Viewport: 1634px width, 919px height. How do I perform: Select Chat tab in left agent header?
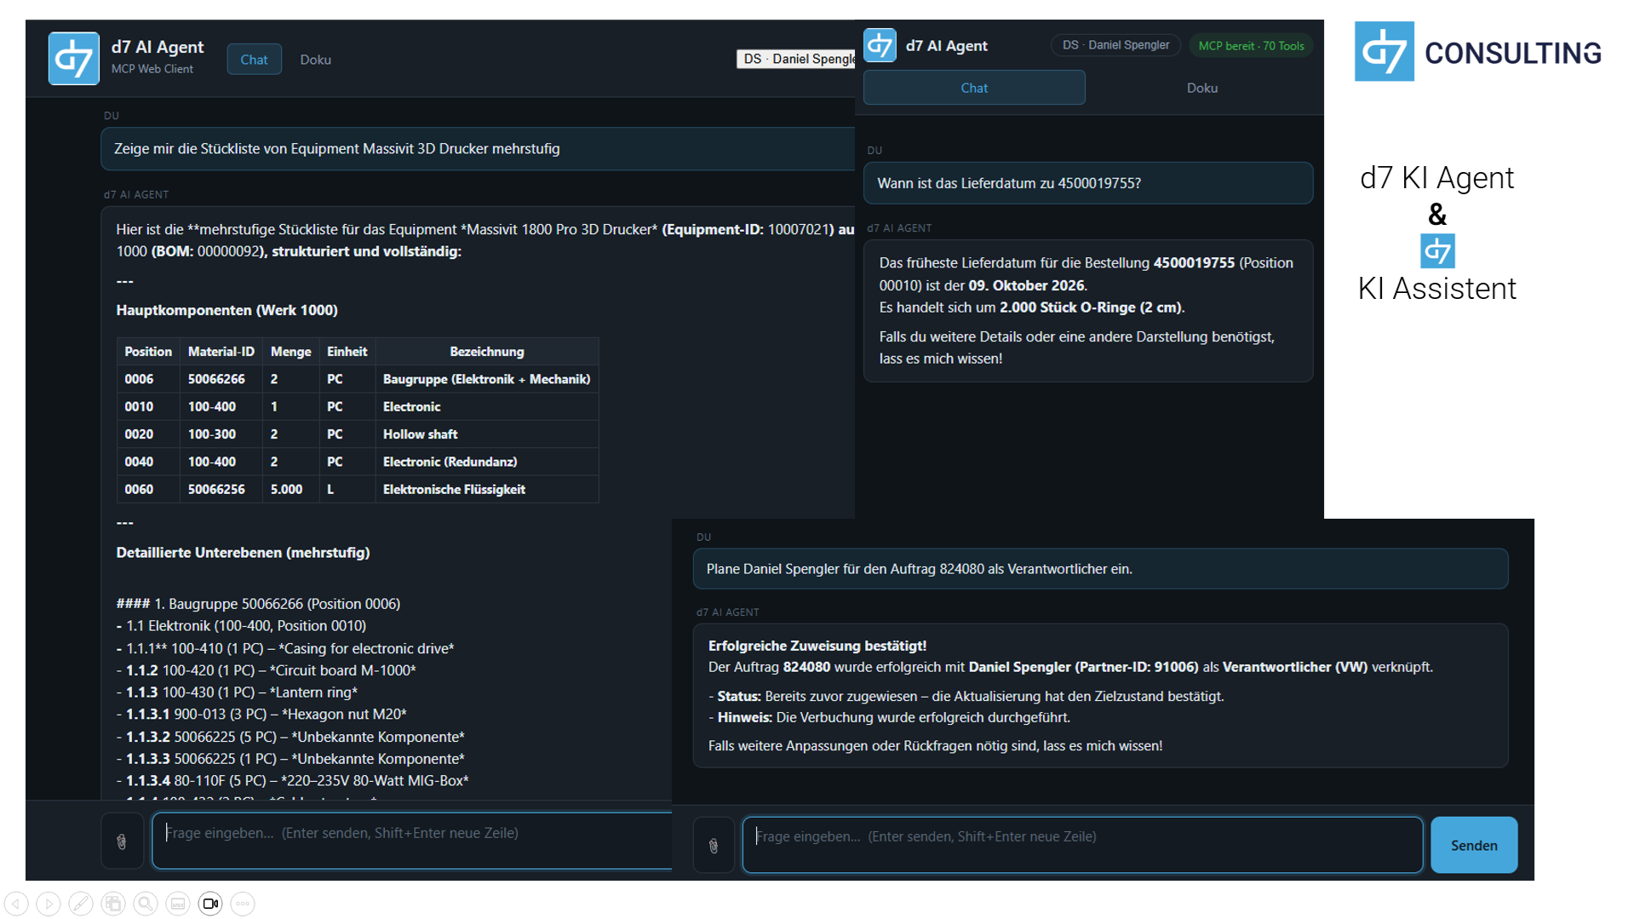[x=254, y=60]
